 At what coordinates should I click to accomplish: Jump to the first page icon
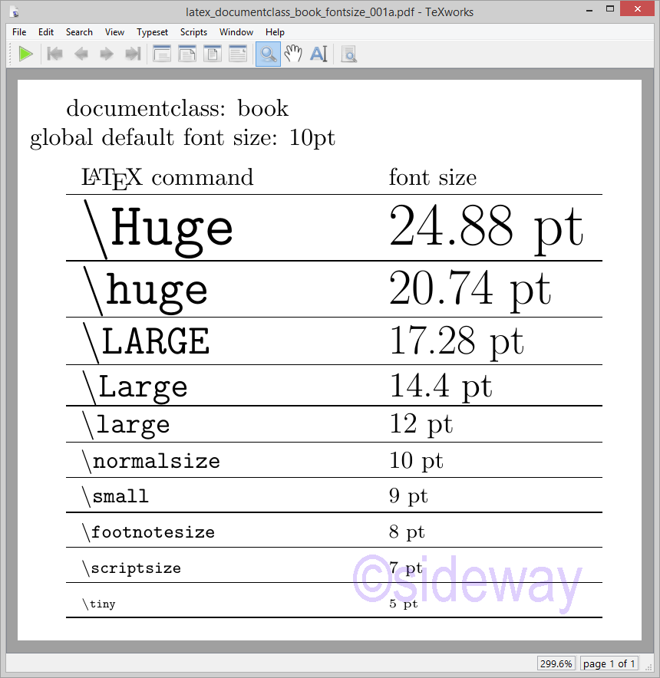54,54
